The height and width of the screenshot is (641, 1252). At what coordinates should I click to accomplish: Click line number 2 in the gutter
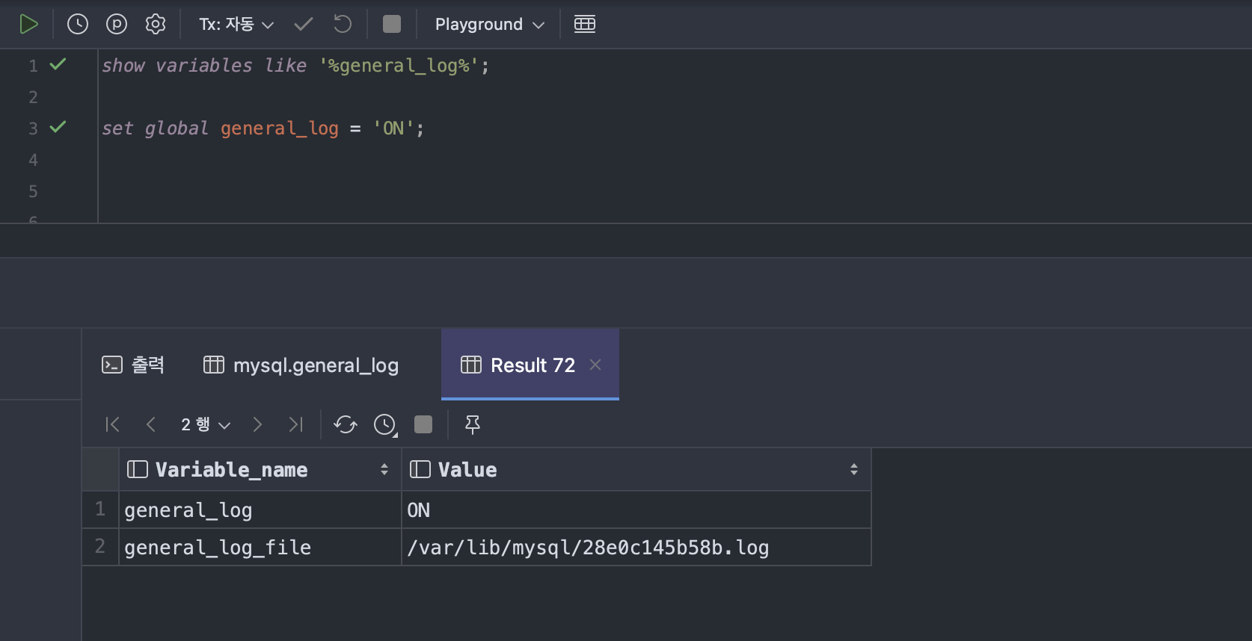click(x=33, y=97)
